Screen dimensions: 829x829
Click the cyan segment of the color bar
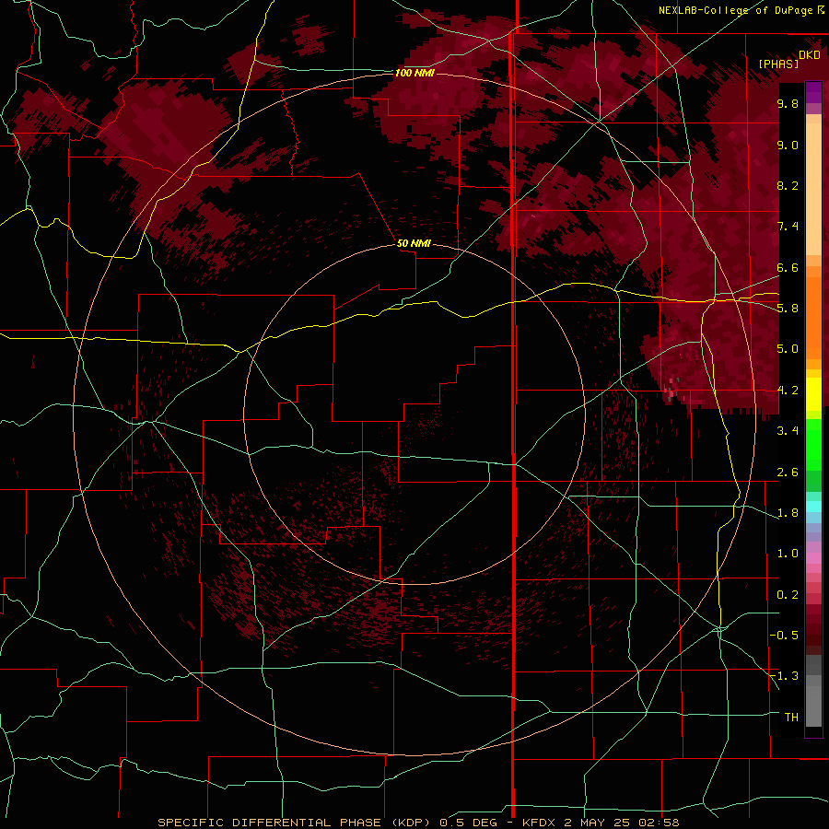point(813,507)
